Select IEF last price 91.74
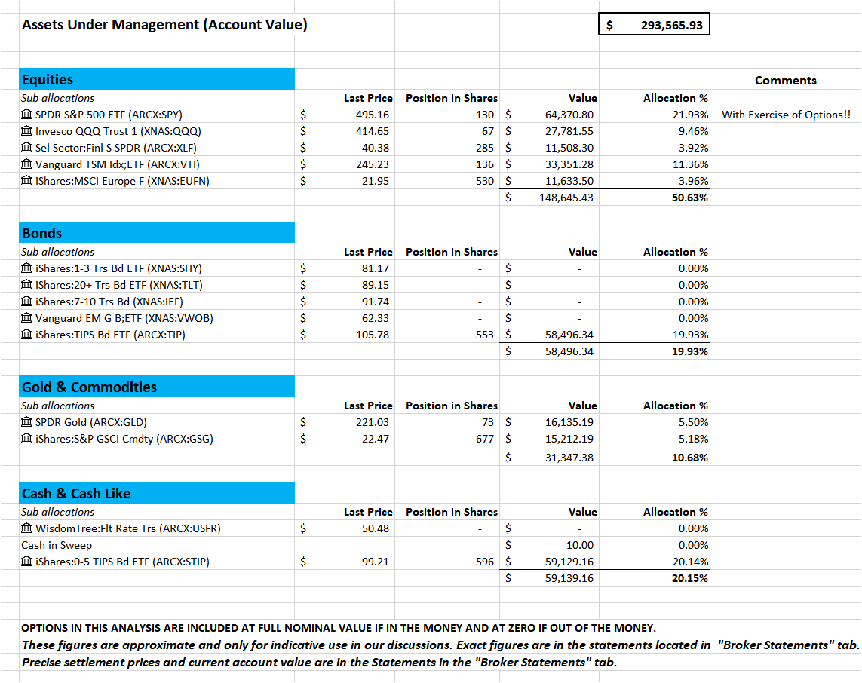Image resolution: width=862 pixels, height=683 pixels. coord(376,302)
